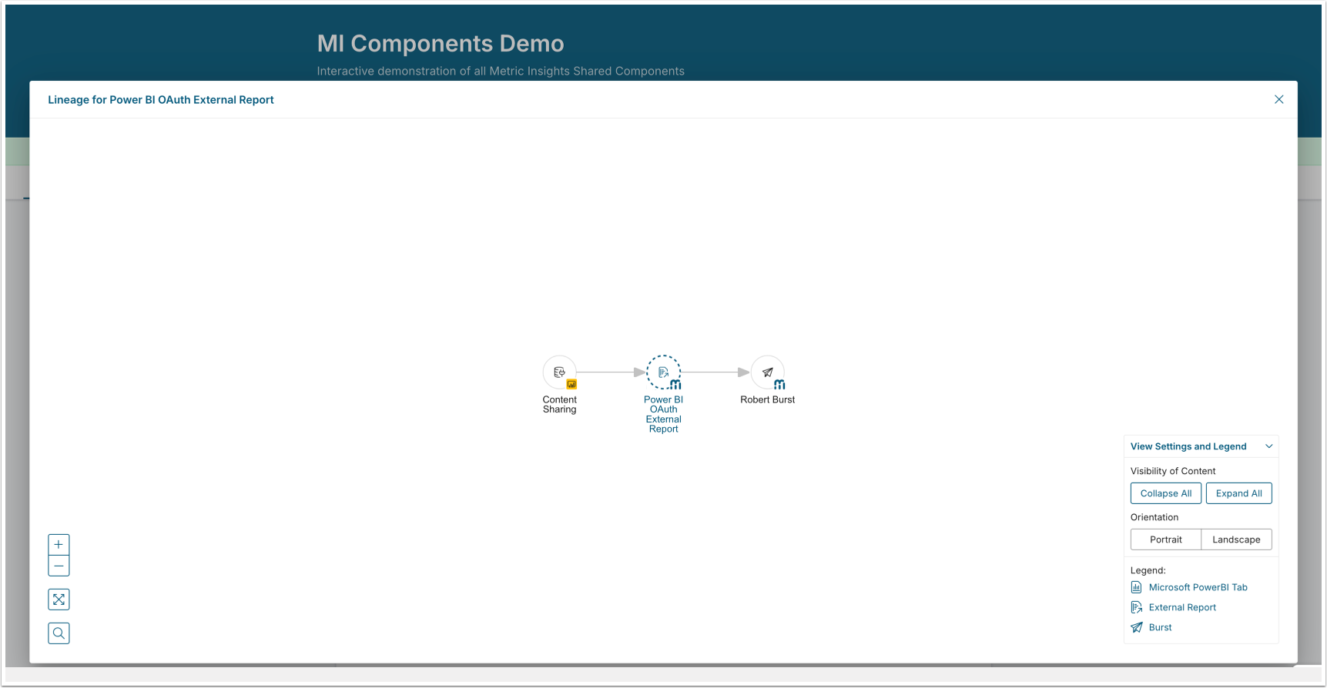Open Microsoft PowerBI Tab legend link
This screenshot has height=688, width=1327.
1198,587
